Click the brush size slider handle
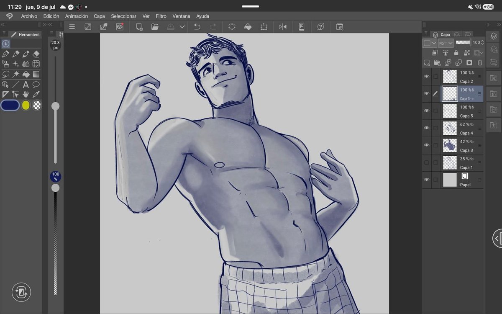The image size is (502, 314). pyautogui.click(x=55, y=106)
